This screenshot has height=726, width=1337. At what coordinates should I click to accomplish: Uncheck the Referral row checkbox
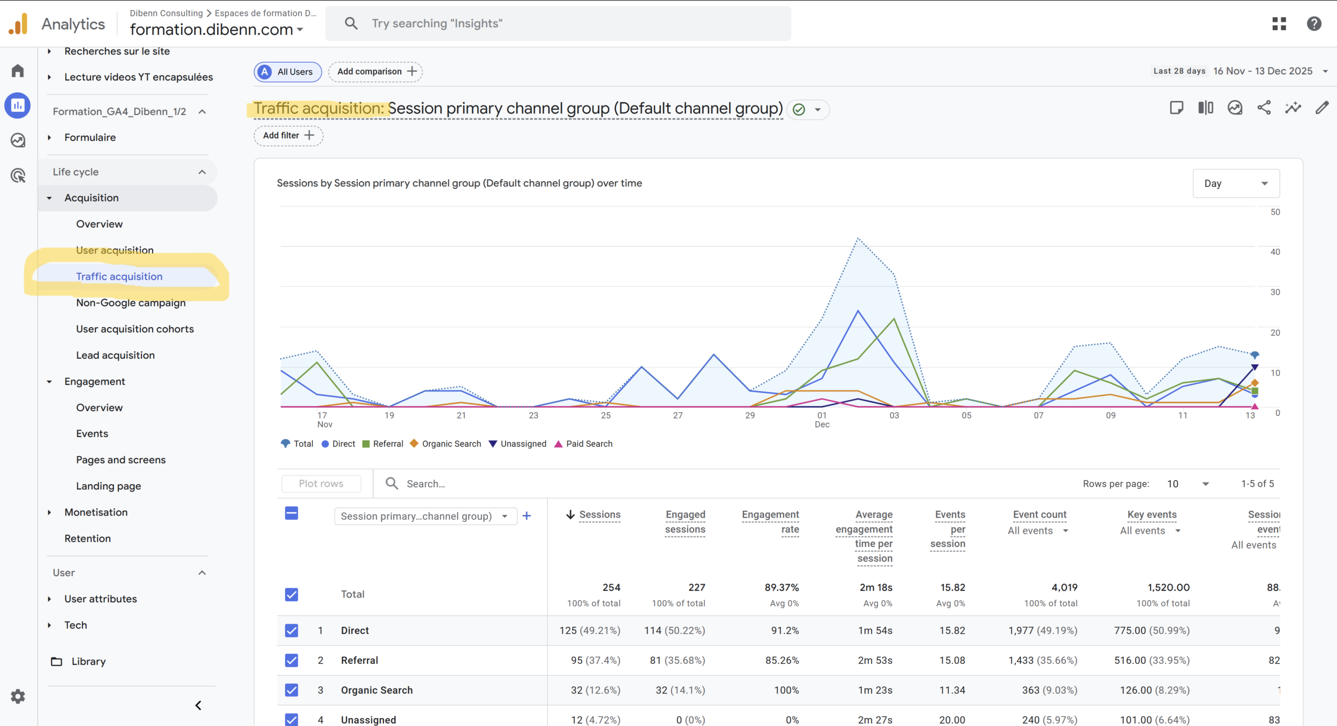point(291,660)
